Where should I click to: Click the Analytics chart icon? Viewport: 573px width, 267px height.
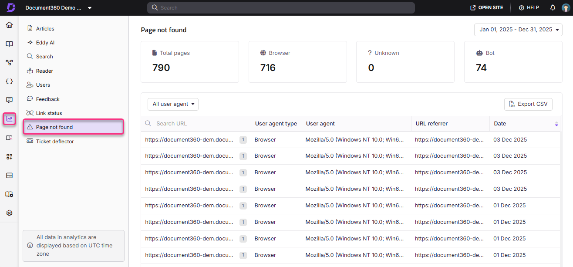[x=9, y=118]
